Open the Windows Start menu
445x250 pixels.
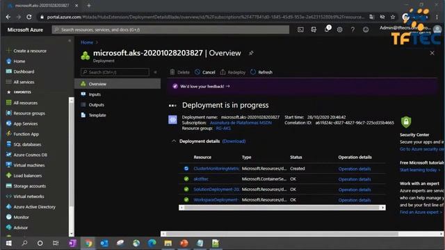coord(9,243)
